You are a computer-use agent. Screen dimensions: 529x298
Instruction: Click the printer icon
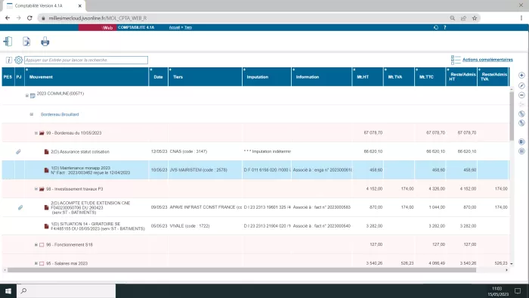click(45, 42)
